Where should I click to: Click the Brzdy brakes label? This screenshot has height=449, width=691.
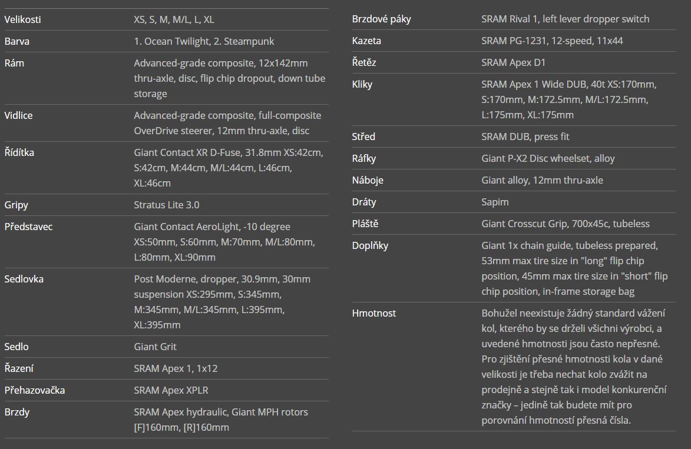point(16,412)
